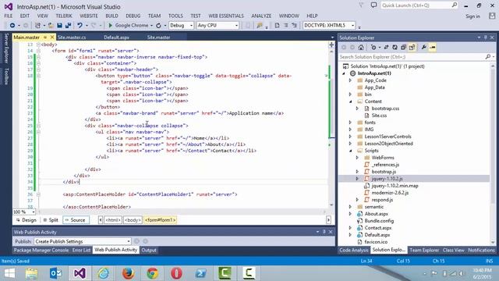This screenshot has width=499, height=281.
Task: Select jquery-1.10.2.min.map in Solution Explorer
Action: (x=395, y=186)
